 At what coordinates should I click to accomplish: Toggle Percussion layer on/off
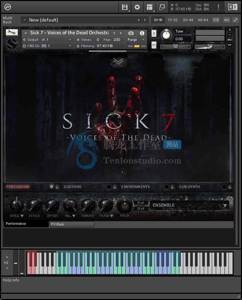tap(51, 187)
